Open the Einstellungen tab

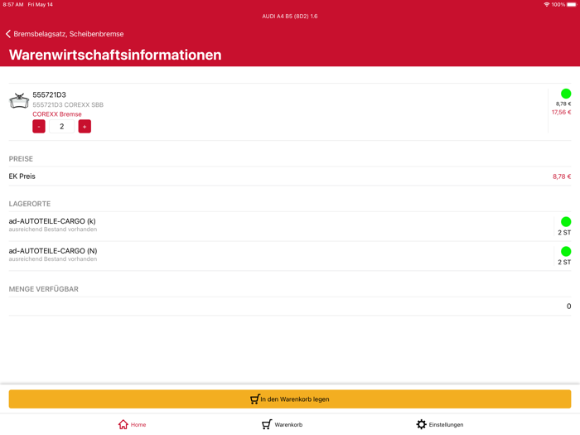click(x=439, y=424)
